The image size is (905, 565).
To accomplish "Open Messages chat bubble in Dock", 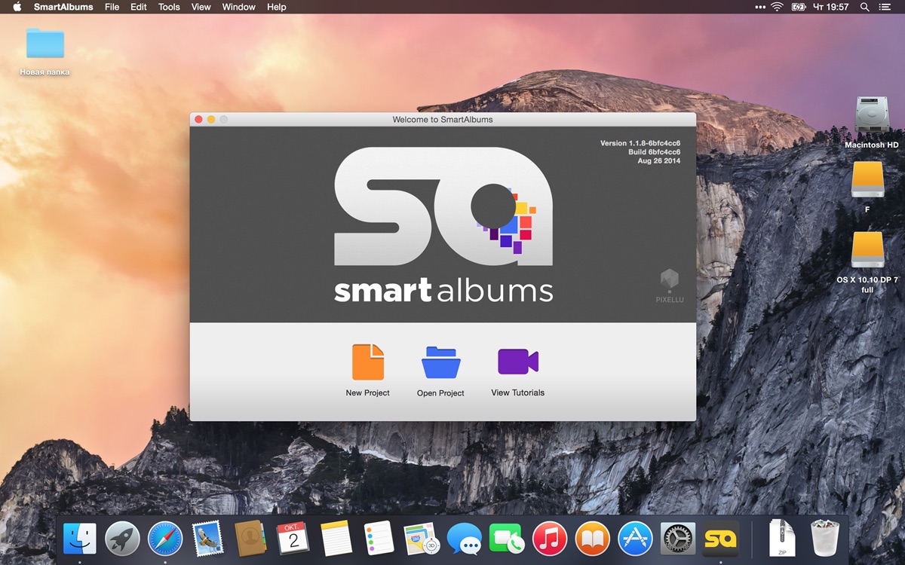I will (x=464, y=539).
